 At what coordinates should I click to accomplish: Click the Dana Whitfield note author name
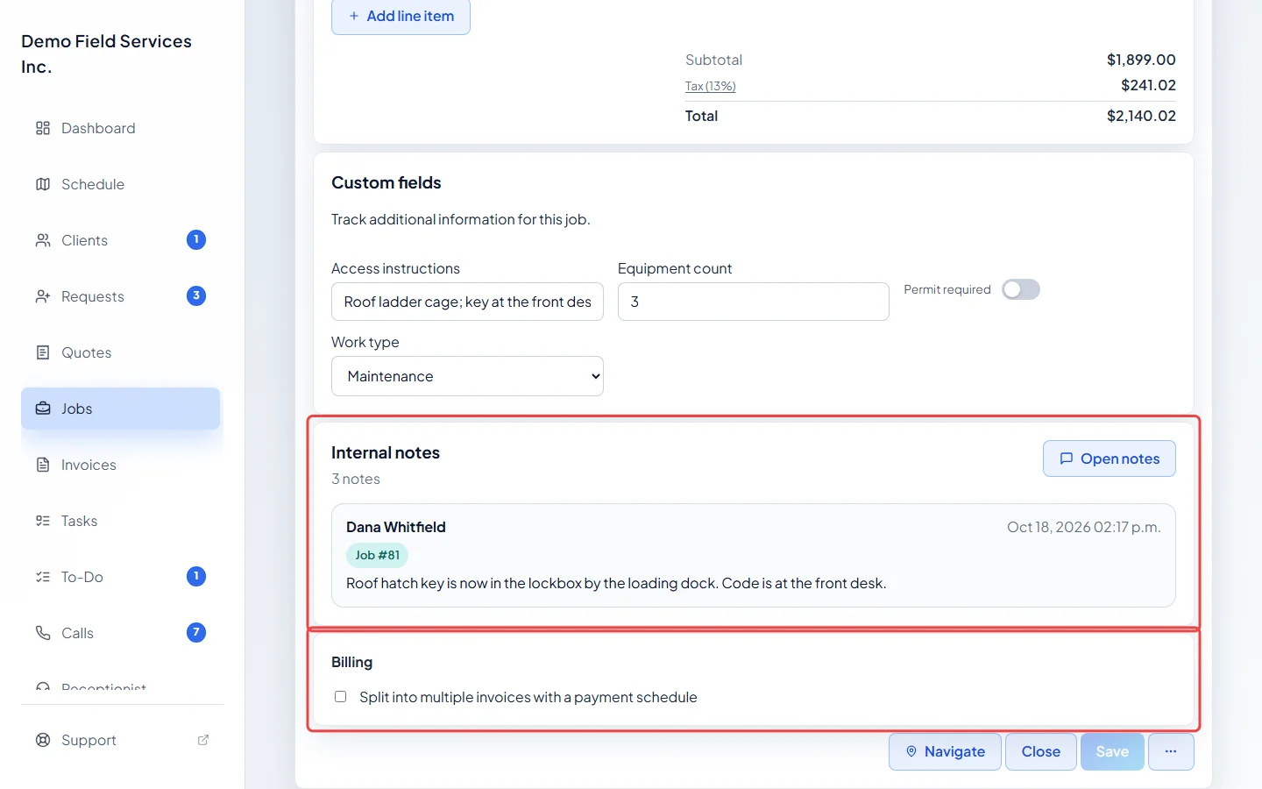click(x=396, y=527)
